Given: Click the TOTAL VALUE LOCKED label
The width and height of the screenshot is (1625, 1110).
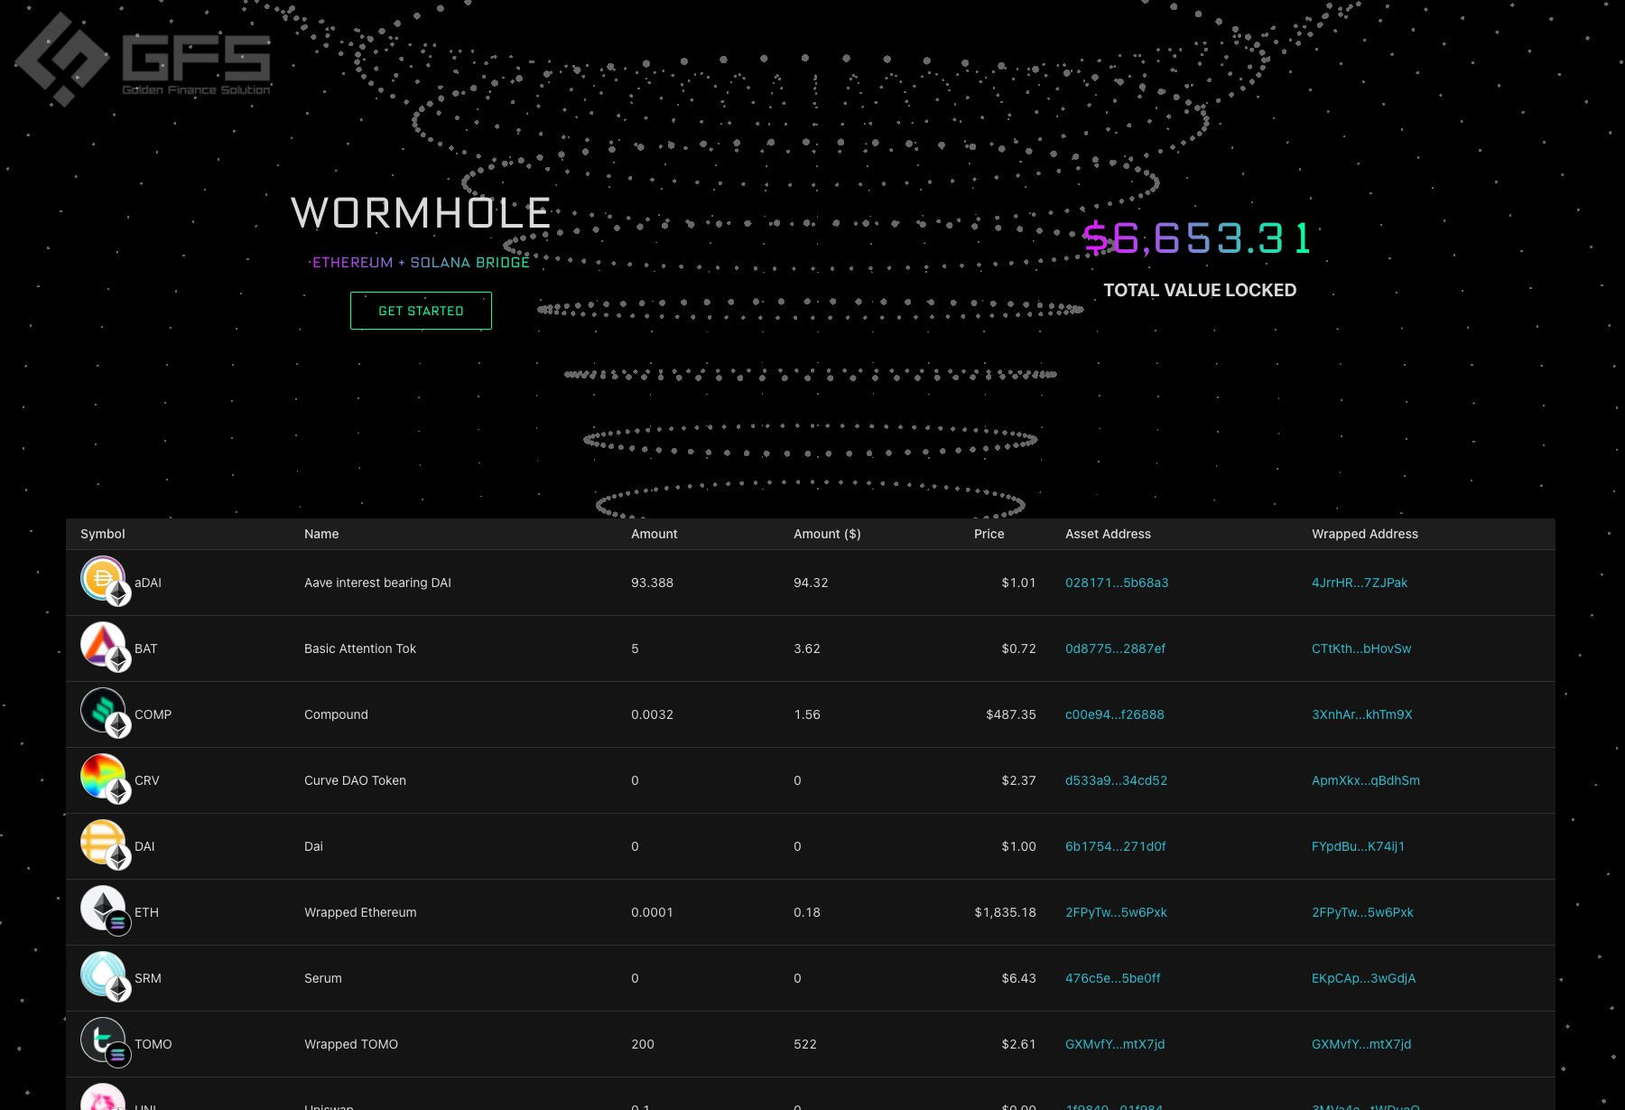Looking at the screenshot, I should pyautogui.click(x=1200, y=290).
